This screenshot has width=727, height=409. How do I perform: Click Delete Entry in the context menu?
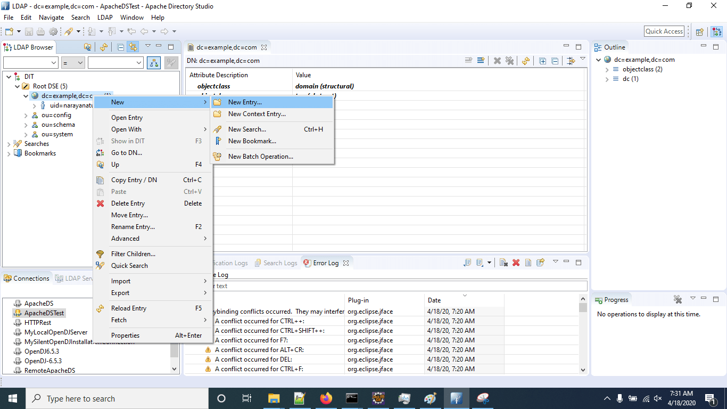click(x=152, y=203)
